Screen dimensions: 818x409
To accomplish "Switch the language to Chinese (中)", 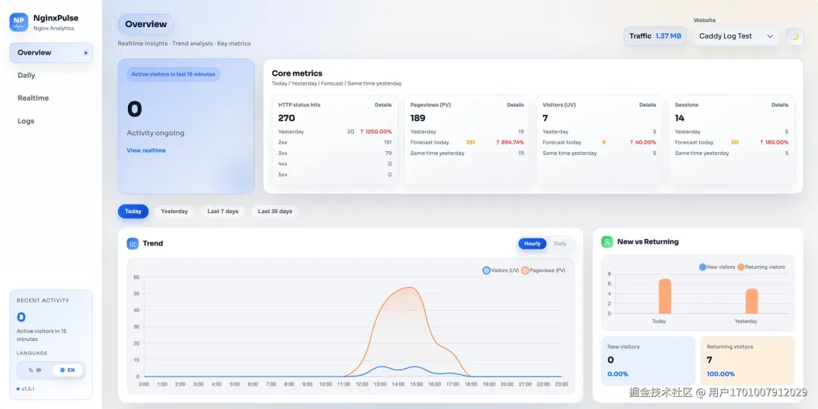I will (x=35, y=370).
